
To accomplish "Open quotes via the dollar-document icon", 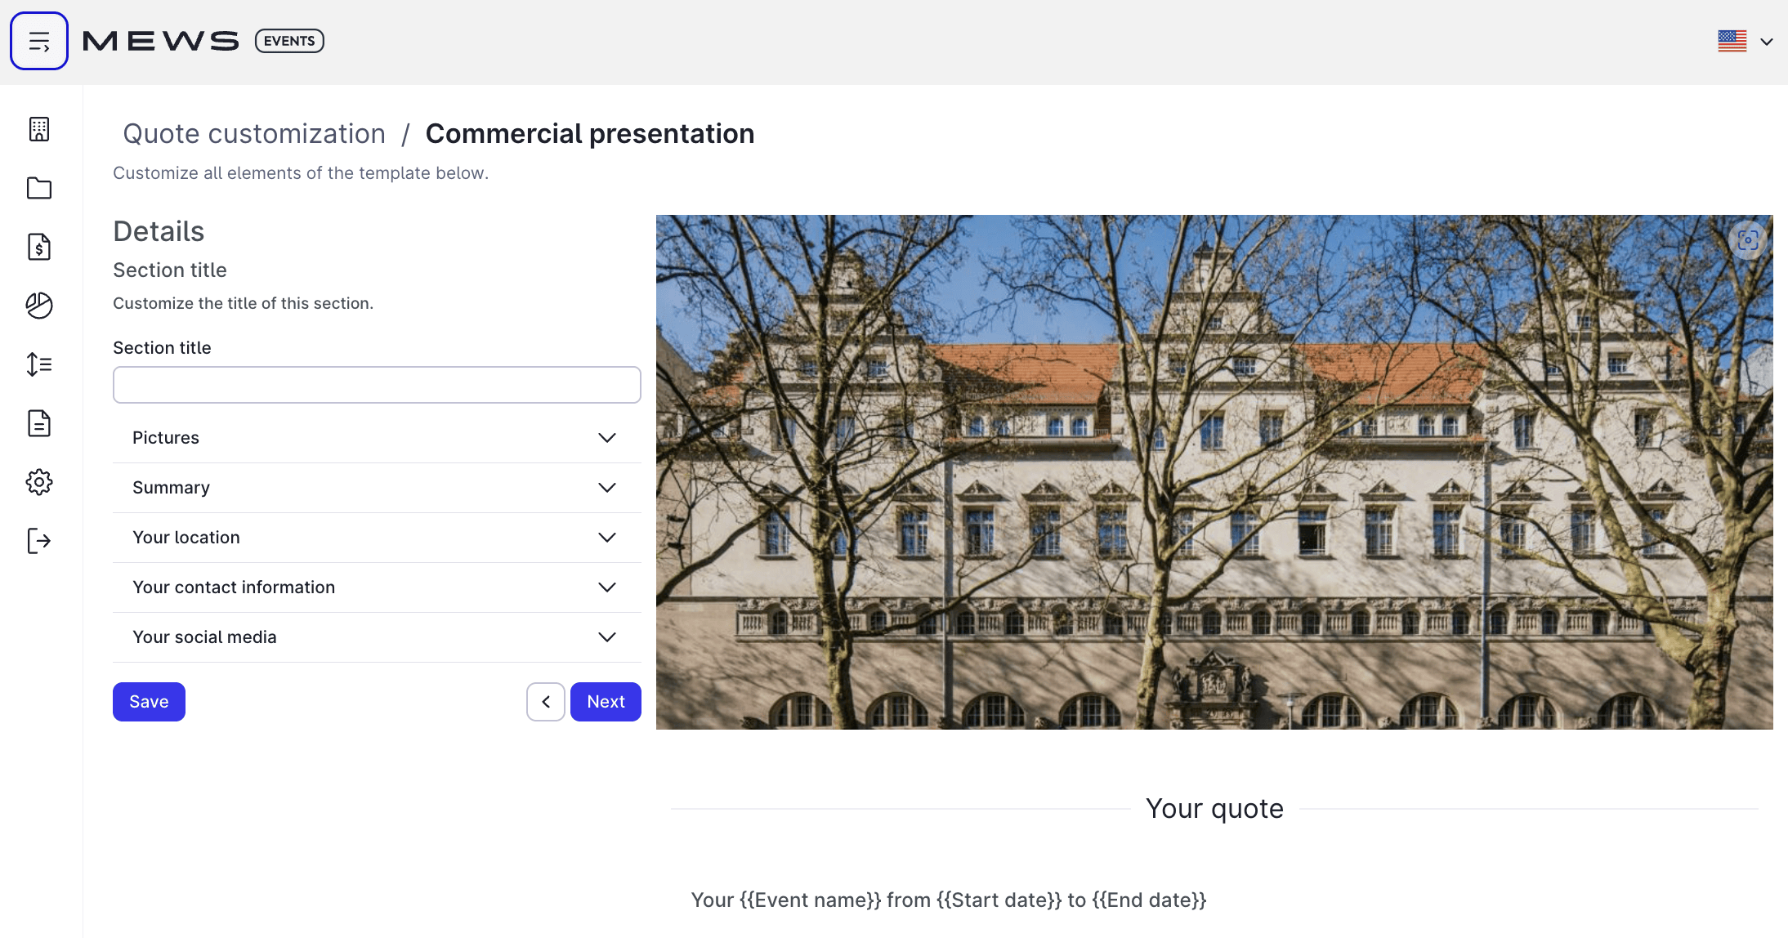I will [x=38, y=247].
